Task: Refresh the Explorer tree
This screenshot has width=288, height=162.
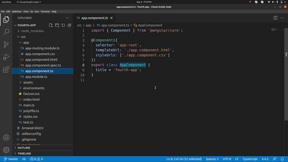Action: [63, 25]
